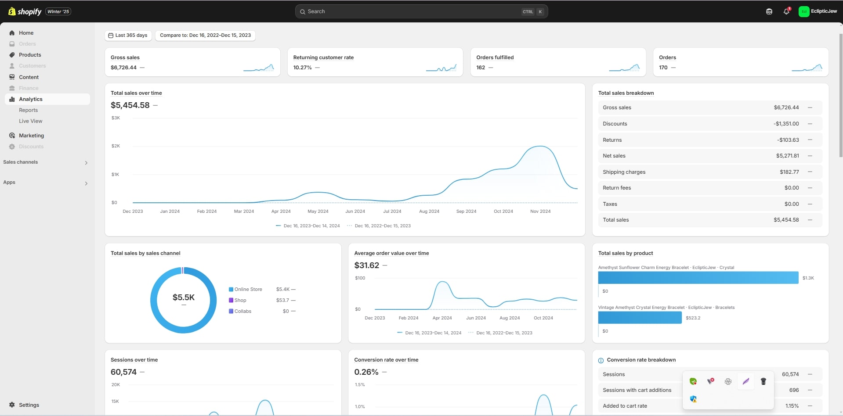Viewport: 843px width, 416px height.
Task: Click the Windows Security shield tray icon
Action: [693, 399]
